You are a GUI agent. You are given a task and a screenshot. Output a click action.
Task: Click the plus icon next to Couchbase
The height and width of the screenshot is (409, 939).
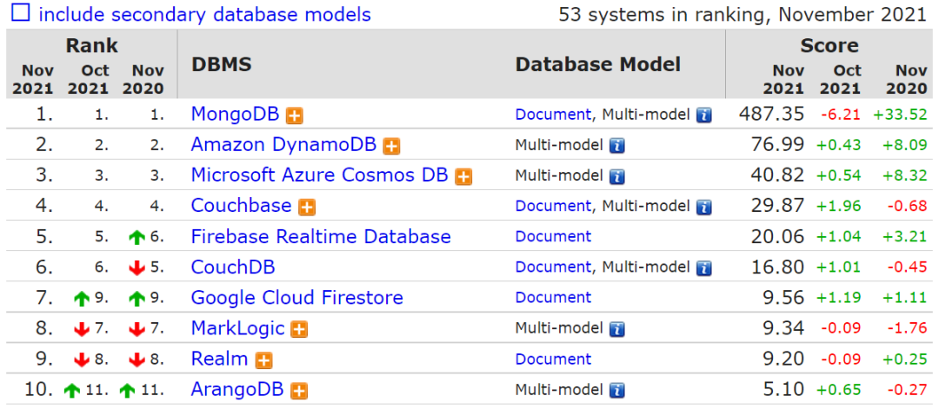coord(307,207)
